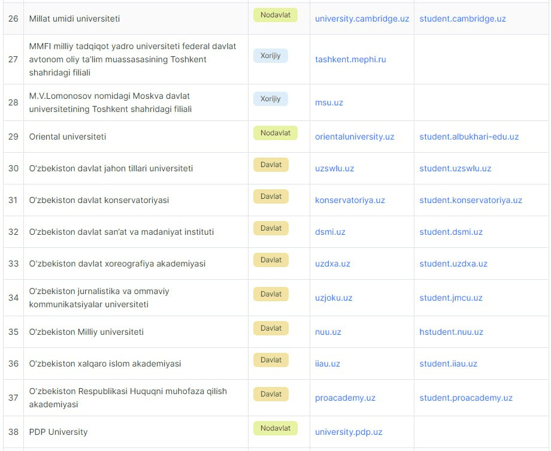Select 'Oriental universiteti' name cell
Screen dimensions: 551x451
(135, 137)
